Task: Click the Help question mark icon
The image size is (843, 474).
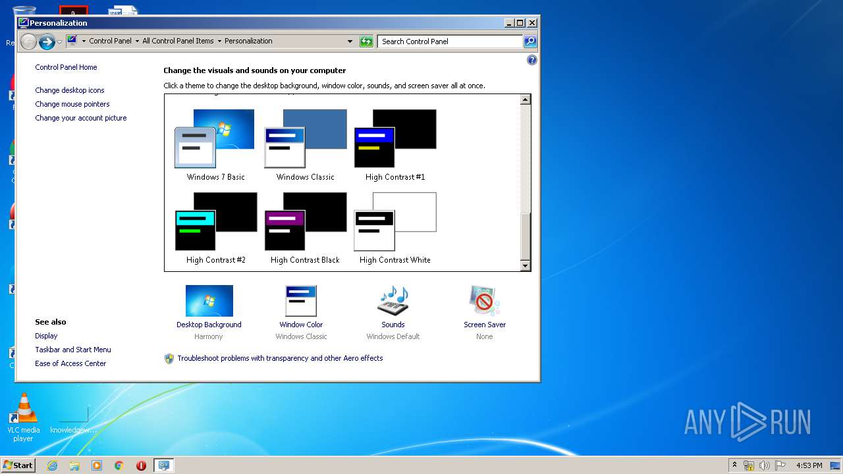Action: (532, 60)
